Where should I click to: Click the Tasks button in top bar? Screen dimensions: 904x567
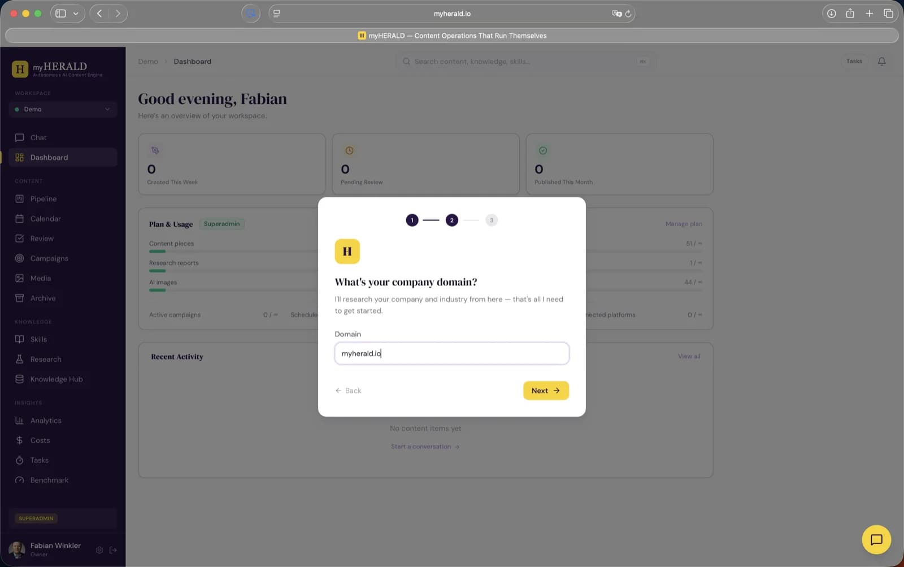point(854,61)
